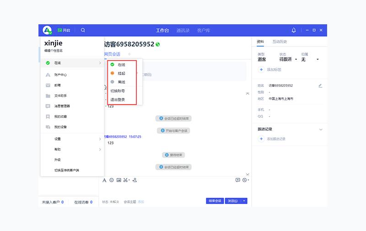
Task: Toggle the 开启 reception switch
Action: click(x=64, y=30)
